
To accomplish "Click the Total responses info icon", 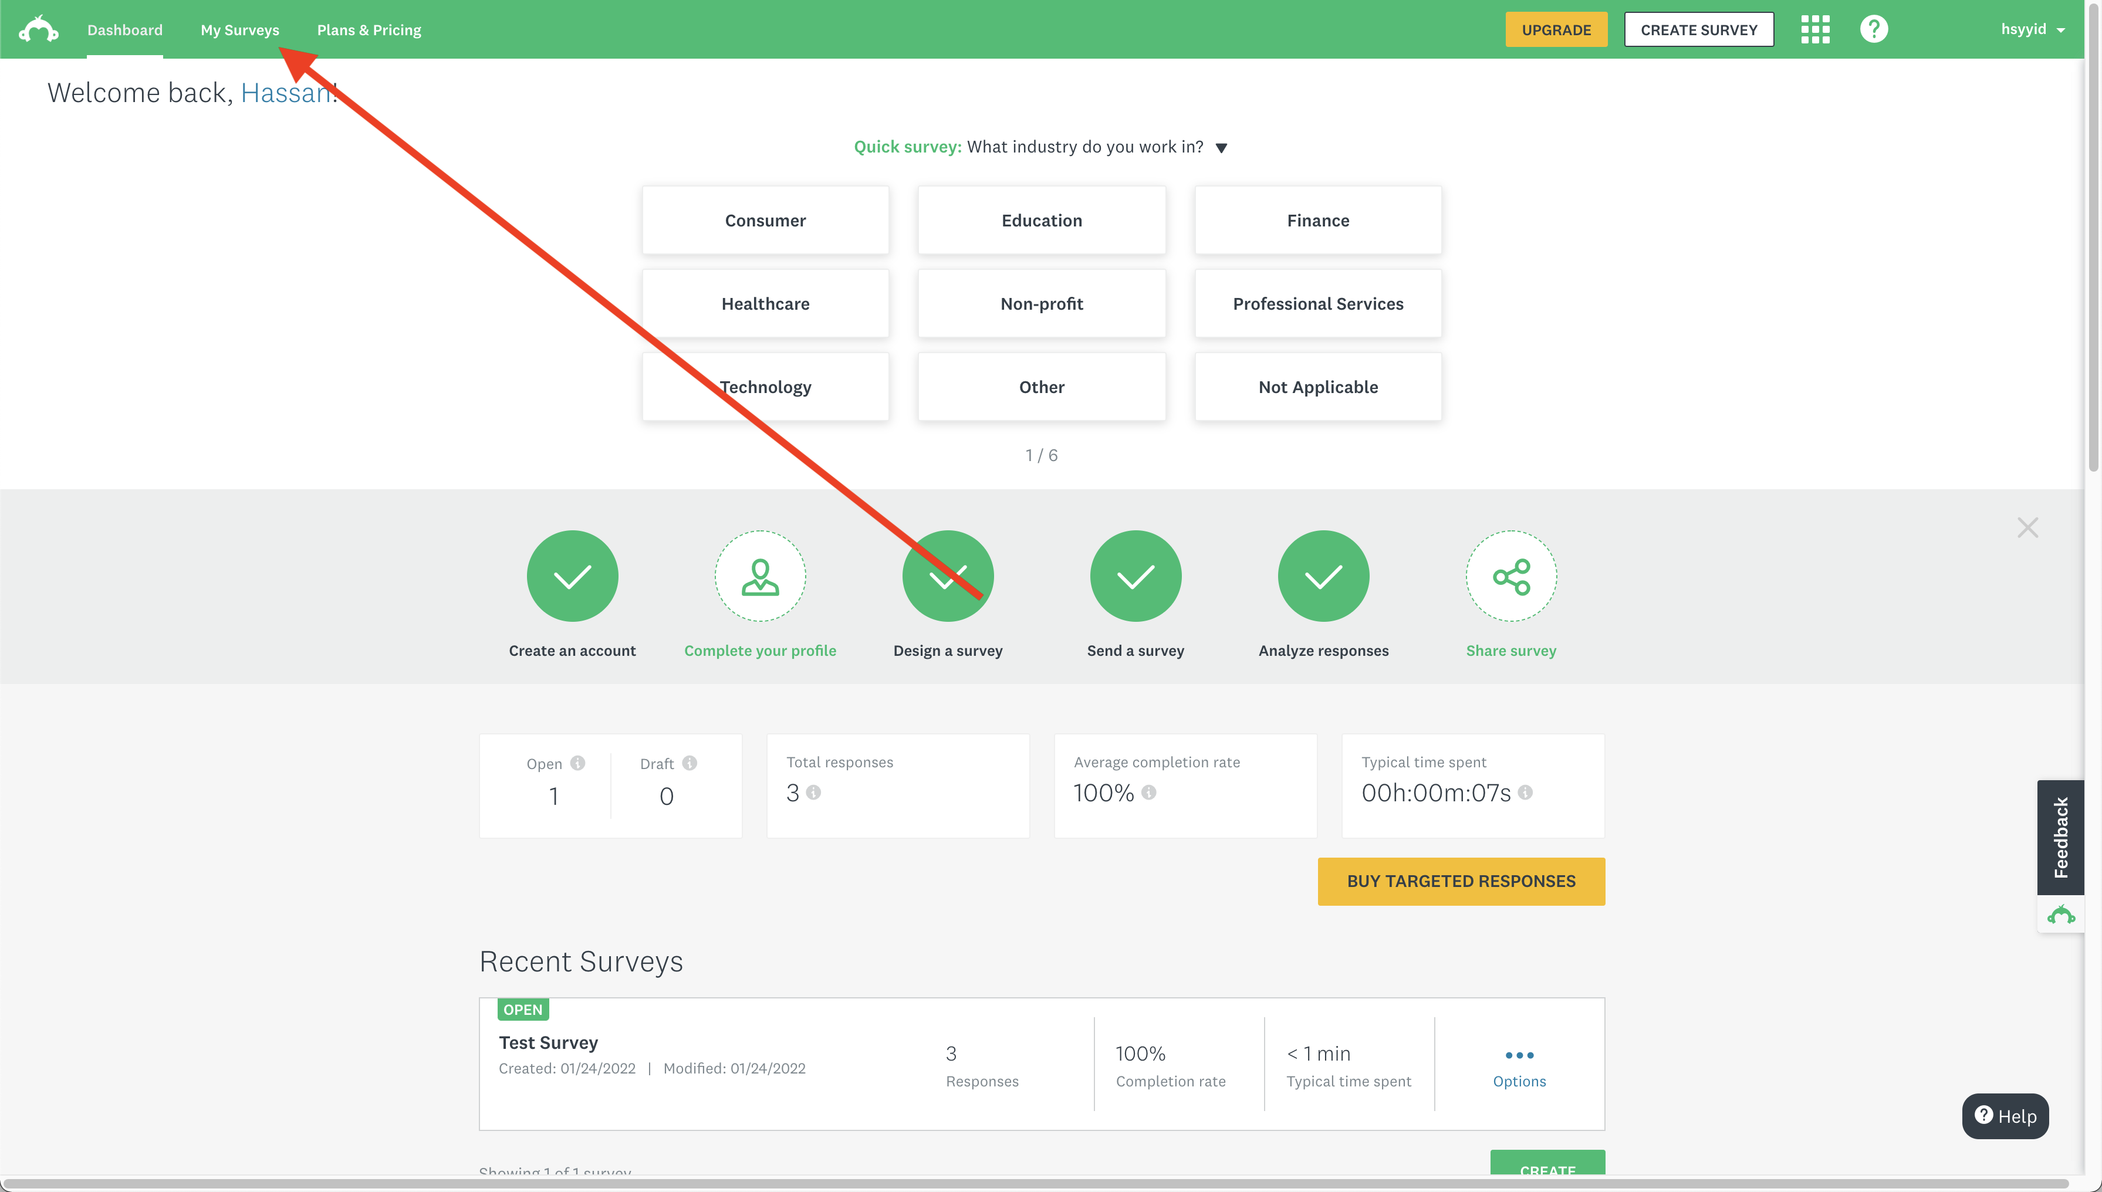I will 813,793.
